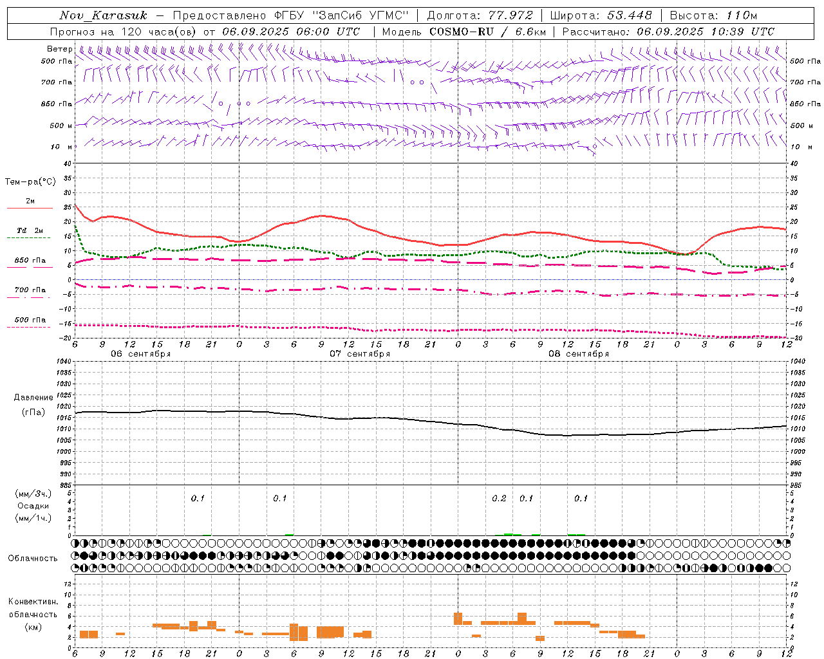
Task: Click "Прогноз на 120 часа(ов)" forecast text
Action: click(x=124, y=32)
